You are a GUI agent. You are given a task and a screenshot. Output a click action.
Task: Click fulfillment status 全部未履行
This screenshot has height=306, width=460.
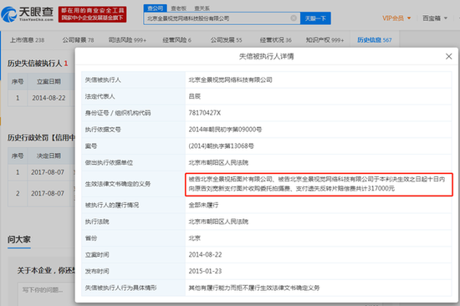click(x=203, y=205)
